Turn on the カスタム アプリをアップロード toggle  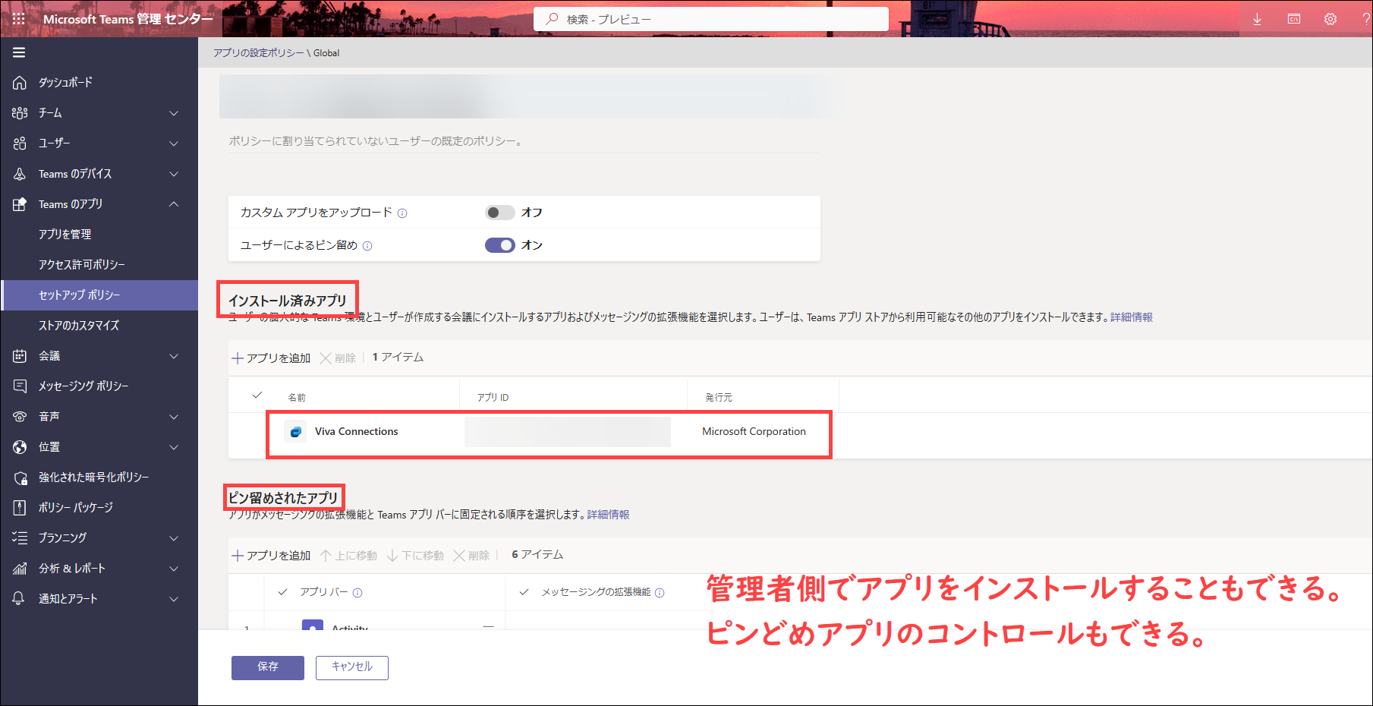(x=499, y=213)
